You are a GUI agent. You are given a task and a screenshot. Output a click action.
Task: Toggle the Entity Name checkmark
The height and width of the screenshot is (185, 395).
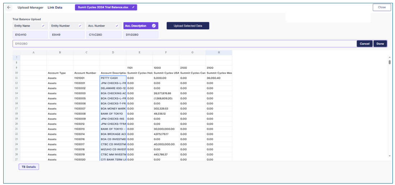(43, 25)
